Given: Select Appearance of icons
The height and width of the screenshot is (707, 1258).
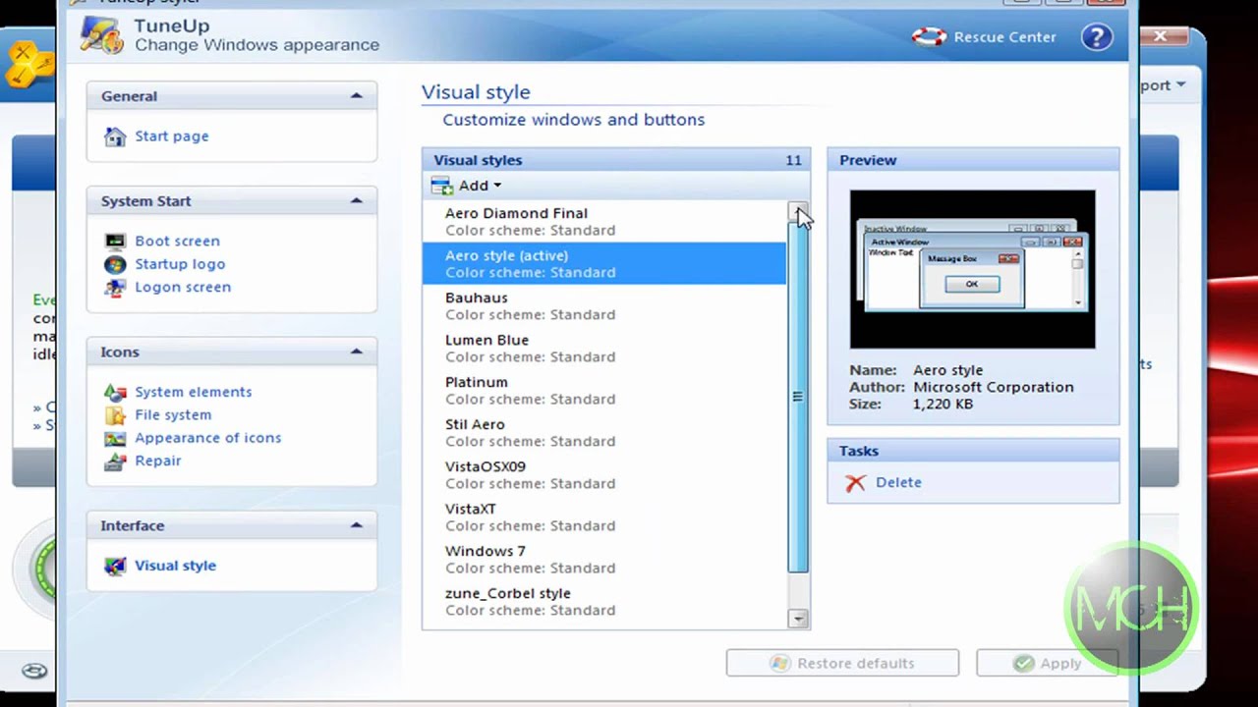Looking at the screenshot, I should click(x=207, y=438).
